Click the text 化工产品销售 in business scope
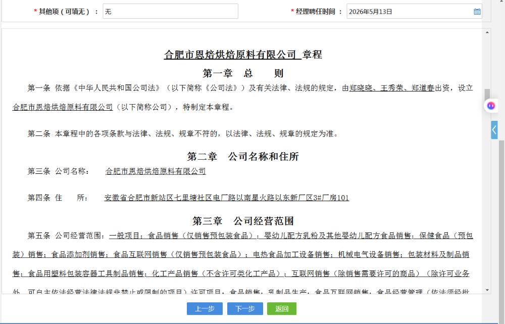505x324 pixels. pyautogui.click(x=175, y=273)
